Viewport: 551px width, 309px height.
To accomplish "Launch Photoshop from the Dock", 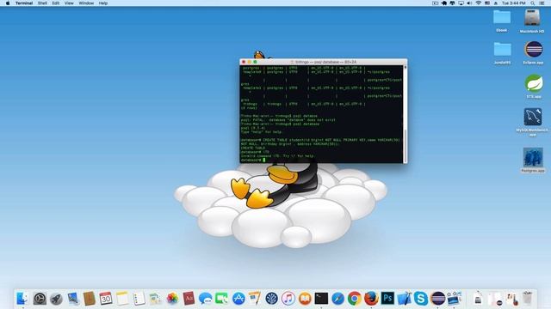I will click(x=387, y=299).
